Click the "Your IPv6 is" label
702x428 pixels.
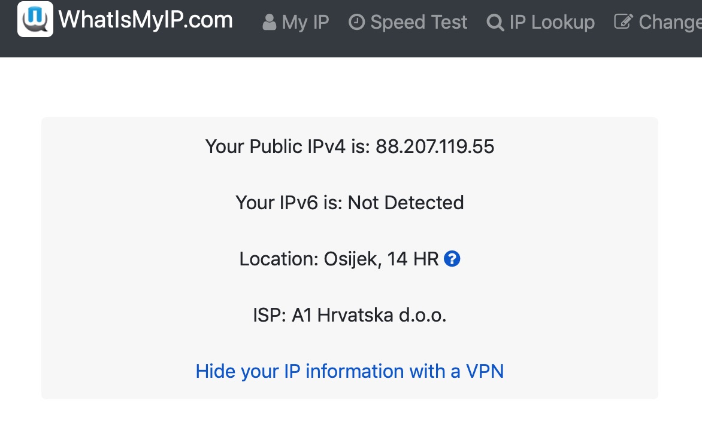coord(289,203)
